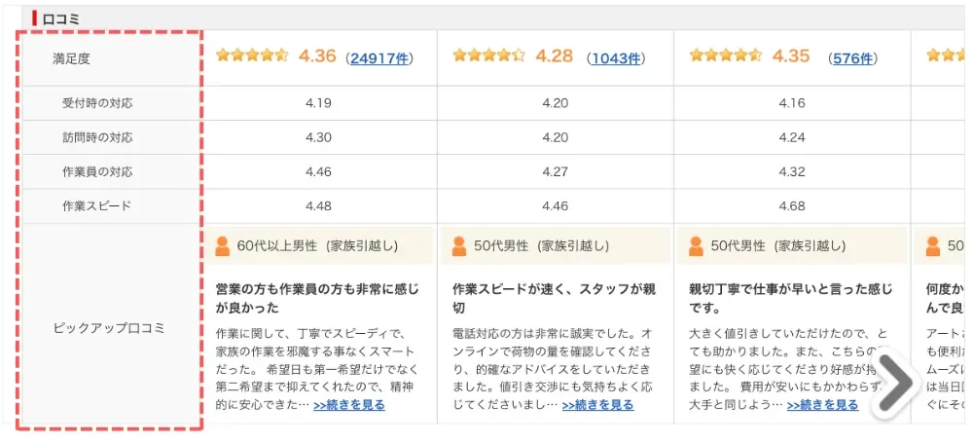973x443 pixels.
Task: Click the partially visible fourth reviewer avatar
Action: point(933,246)
